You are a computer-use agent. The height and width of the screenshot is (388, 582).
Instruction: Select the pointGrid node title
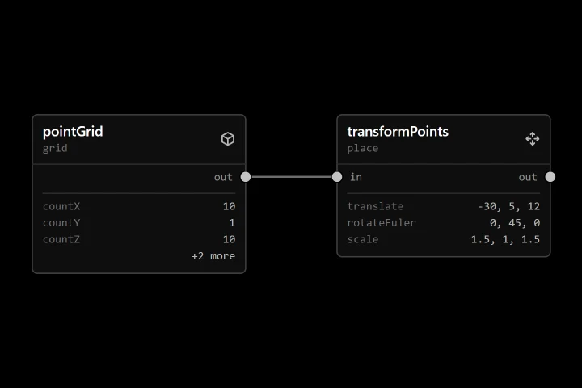click(x=73, y=132)
